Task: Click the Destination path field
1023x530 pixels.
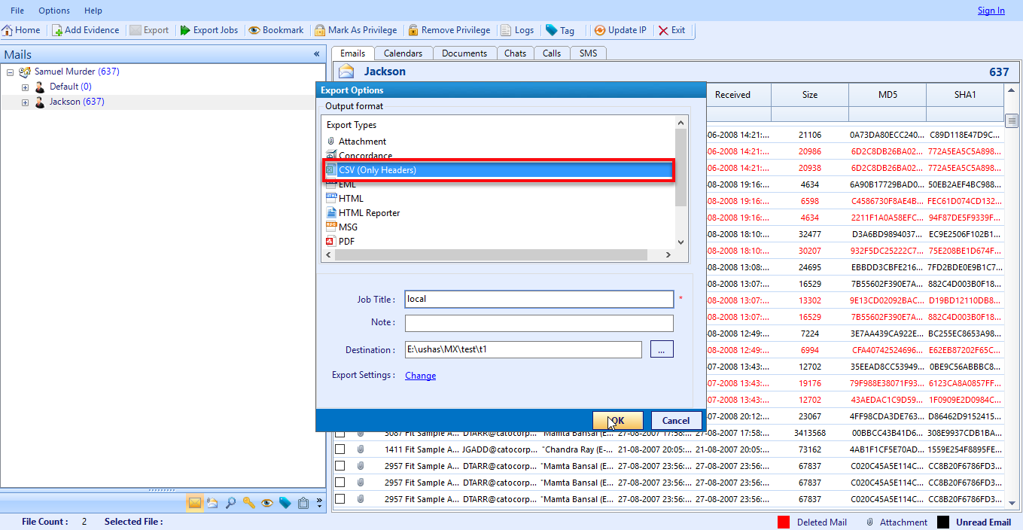Action: [x=523, y=350]
